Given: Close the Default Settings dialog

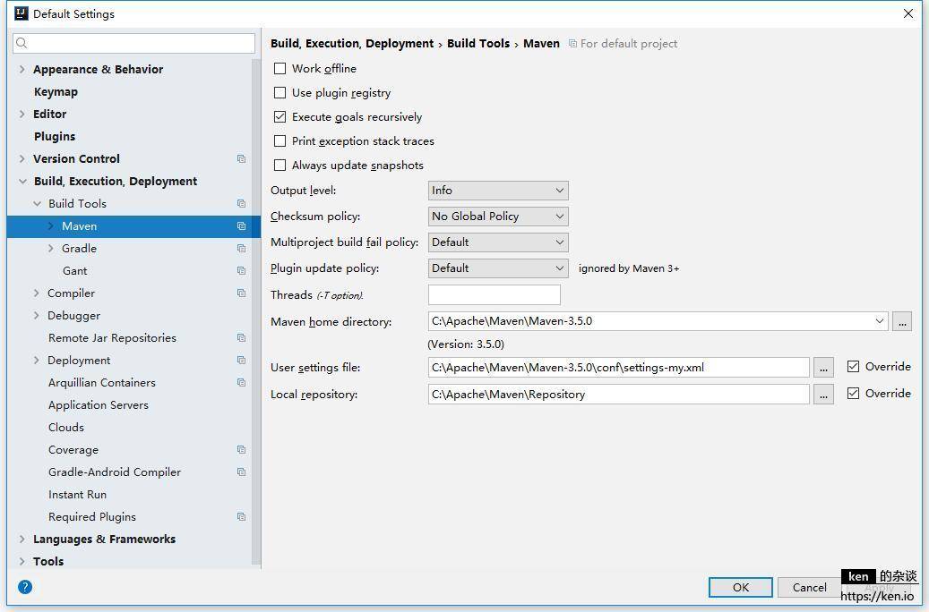Looking at the screenshot, I should (x=907, y=13).
